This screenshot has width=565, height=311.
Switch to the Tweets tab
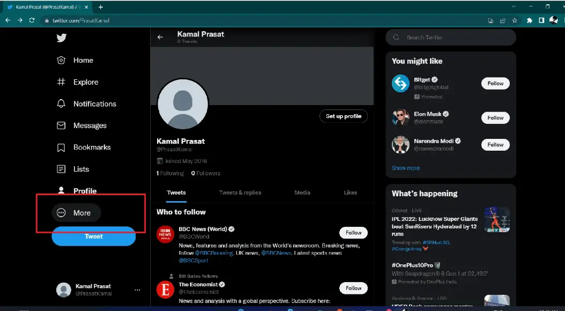176,193
